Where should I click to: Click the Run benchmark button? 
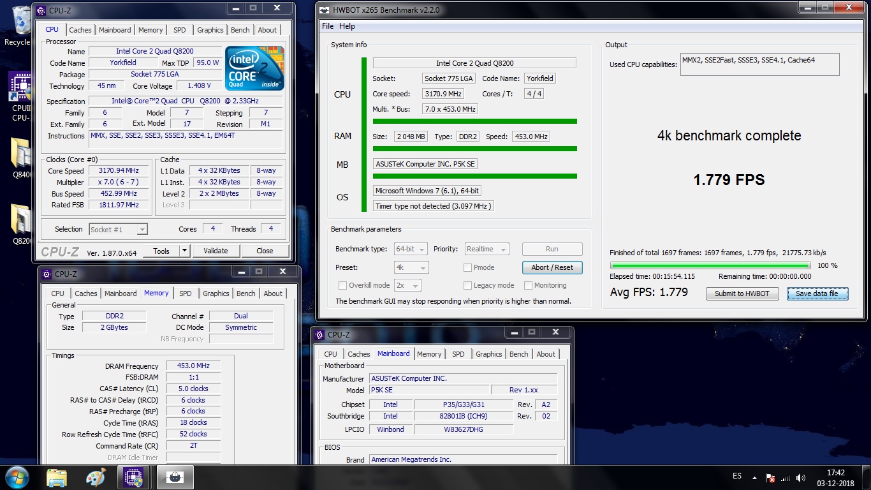pos(552,249)
